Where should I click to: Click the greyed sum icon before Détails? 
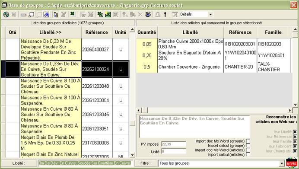click(x=175, y=15)
